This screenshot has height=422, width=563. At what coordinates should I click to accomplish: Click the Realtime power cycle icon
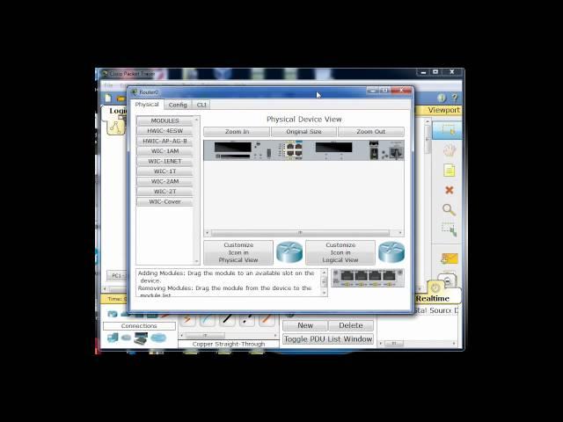(435, 287)
